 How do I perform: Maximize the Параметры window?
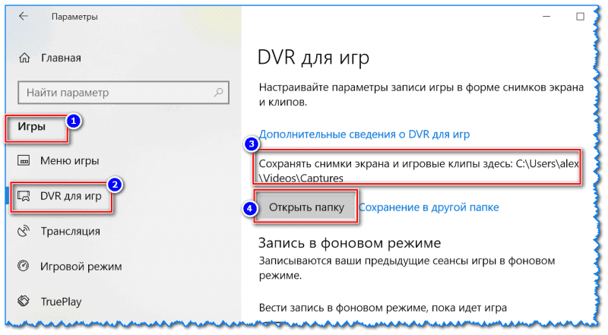(x=580, y=16)
